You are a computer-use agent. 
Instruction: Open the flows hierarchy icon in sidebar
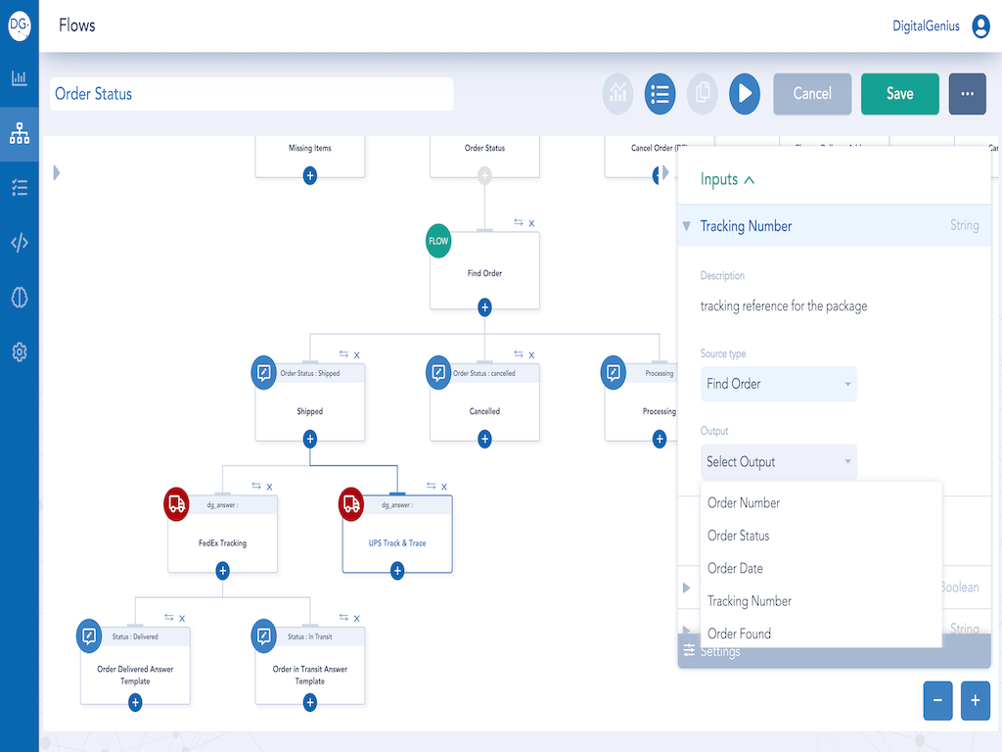pyautogui.click(x=20, y=134)
